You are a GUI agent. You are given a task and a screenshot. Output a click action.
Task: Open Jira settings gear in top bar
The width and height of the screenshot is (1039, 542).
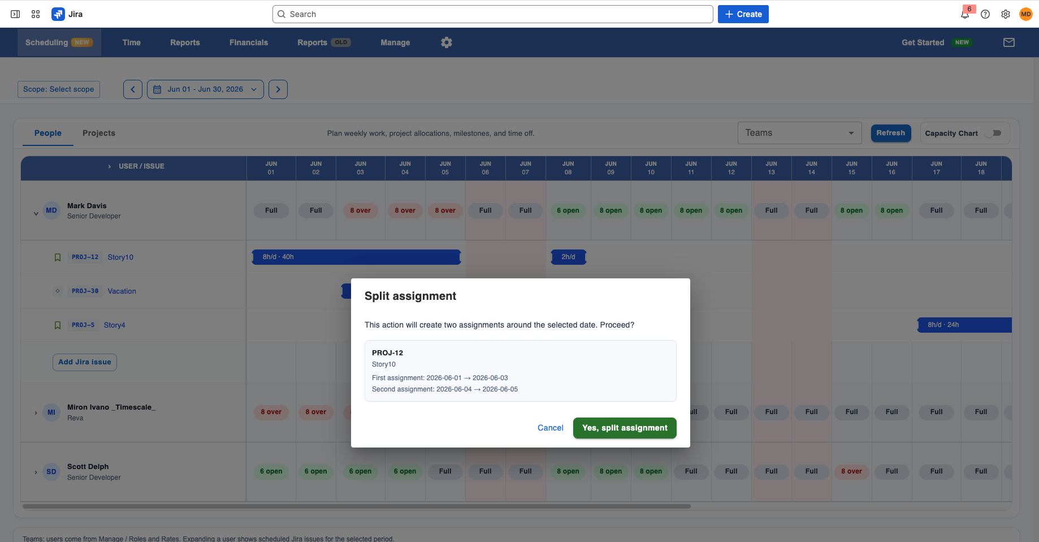[x=1006, y=14]
